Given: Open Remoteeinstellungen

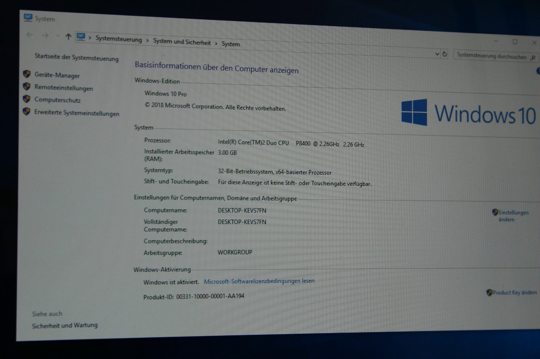Looking at the screenshot, I should coord(64,88).
